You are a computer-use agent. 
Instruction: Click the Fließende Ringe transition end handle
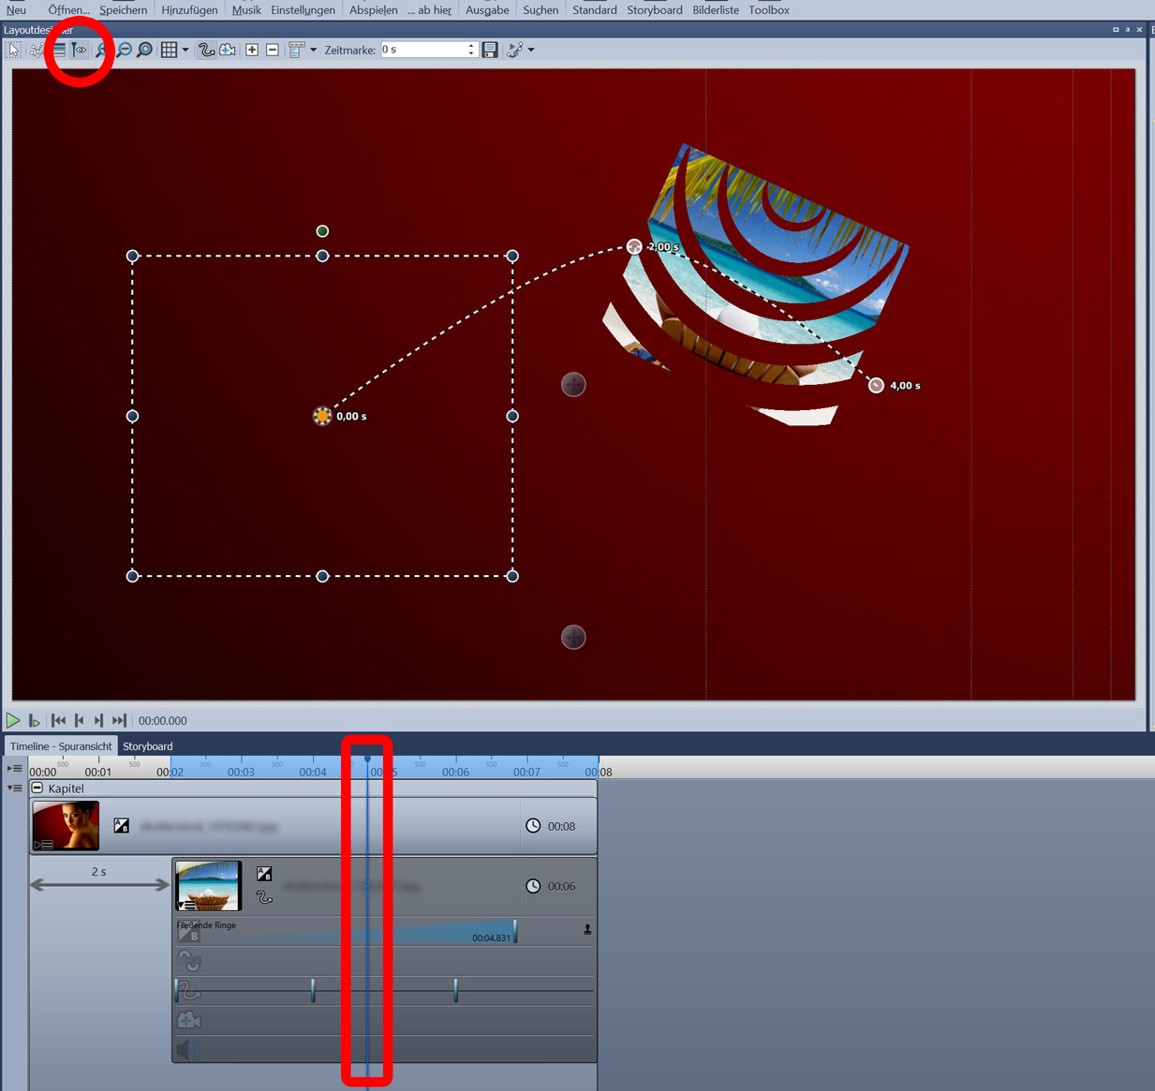pyautogui.click(x=515, y=931)
